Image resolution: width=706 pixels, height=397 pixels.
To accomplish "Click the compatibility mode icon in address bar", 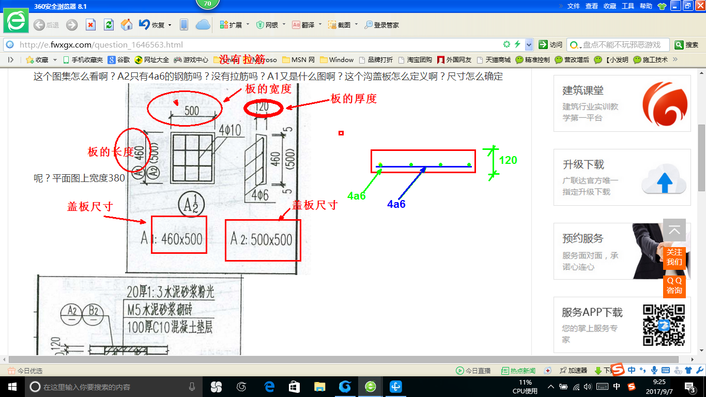I will (507, 44).
